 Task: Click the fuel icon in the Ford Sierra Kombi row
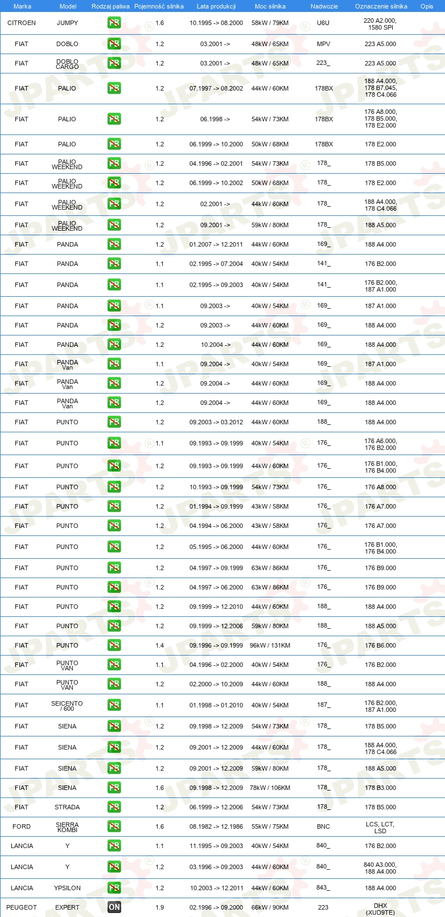pos(114,826)
